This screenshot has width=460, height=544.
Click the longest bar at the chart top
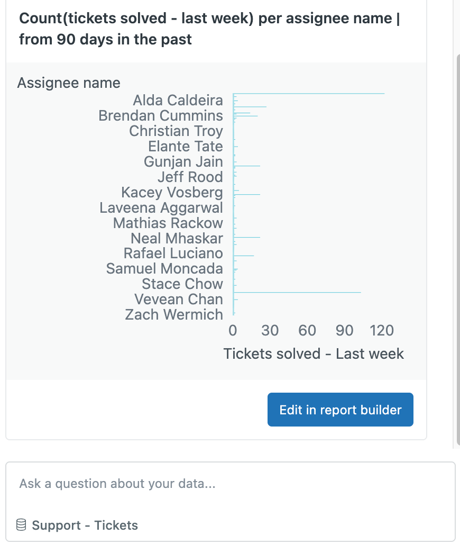tap(309, 94)
